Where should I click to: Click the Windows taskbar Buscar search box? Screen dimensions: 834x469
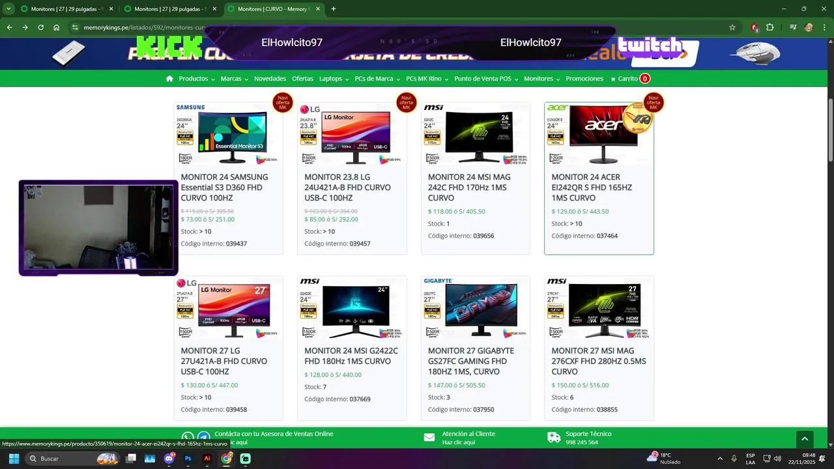[x=73, y=459]
